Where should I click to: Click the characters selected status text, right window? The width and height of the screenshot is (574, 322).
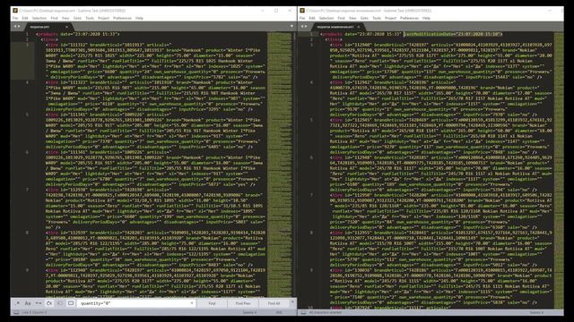pos(325,312)
